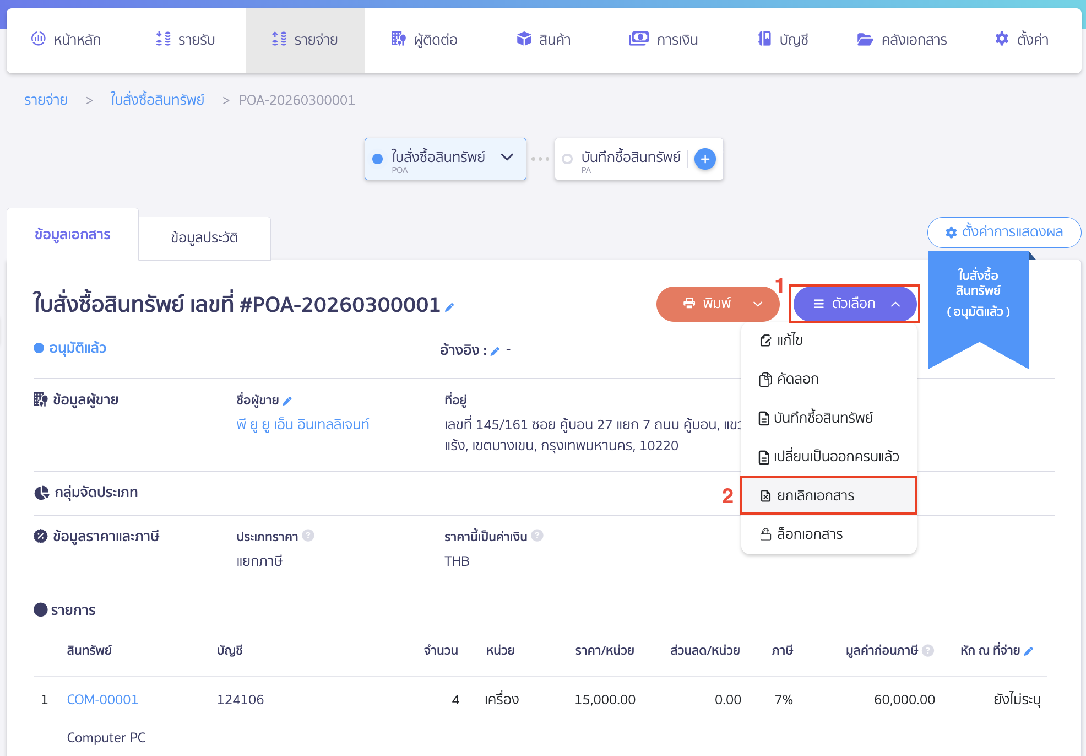Select ล็อกเอกสาร menu entry
Viewport: 1086px width, 756px height.
click(810, 534)
